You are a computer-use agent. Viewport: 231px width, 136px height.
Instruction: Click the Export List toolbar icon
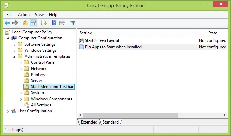tap(44, 23)
